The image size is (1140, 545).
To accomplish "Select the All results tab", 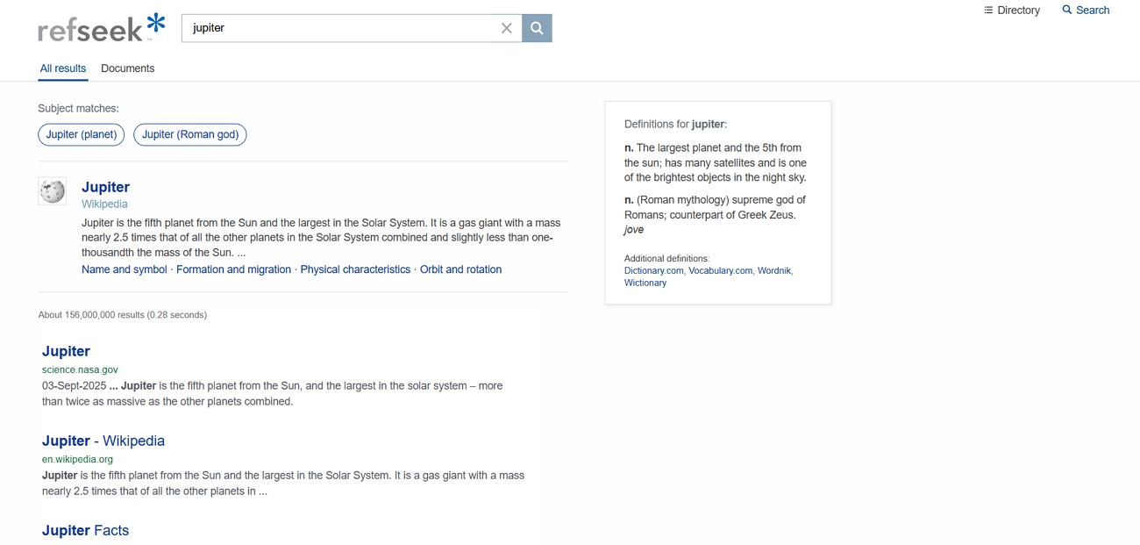I will coord(62,68).
